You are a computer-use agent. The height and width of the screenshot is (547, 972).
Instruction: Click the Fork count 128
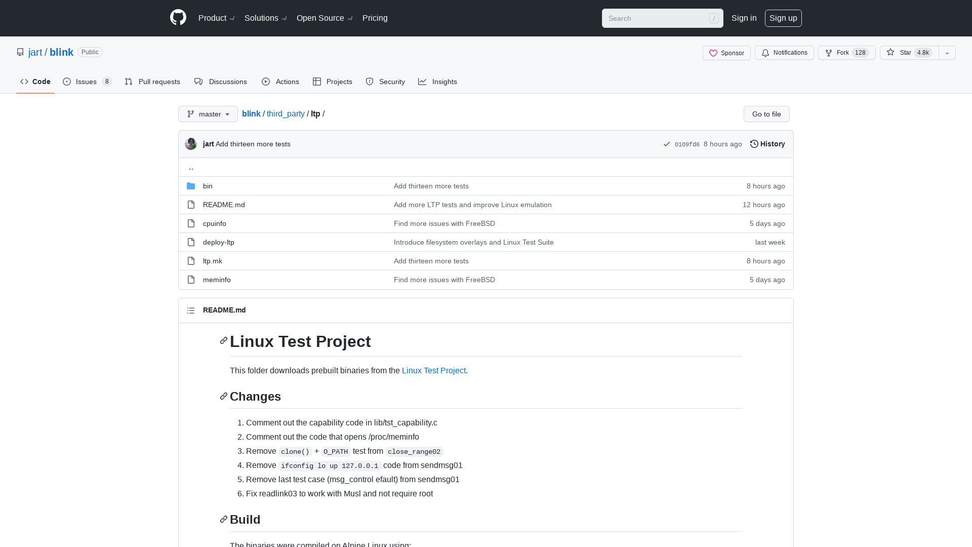(x=860, y=53)
